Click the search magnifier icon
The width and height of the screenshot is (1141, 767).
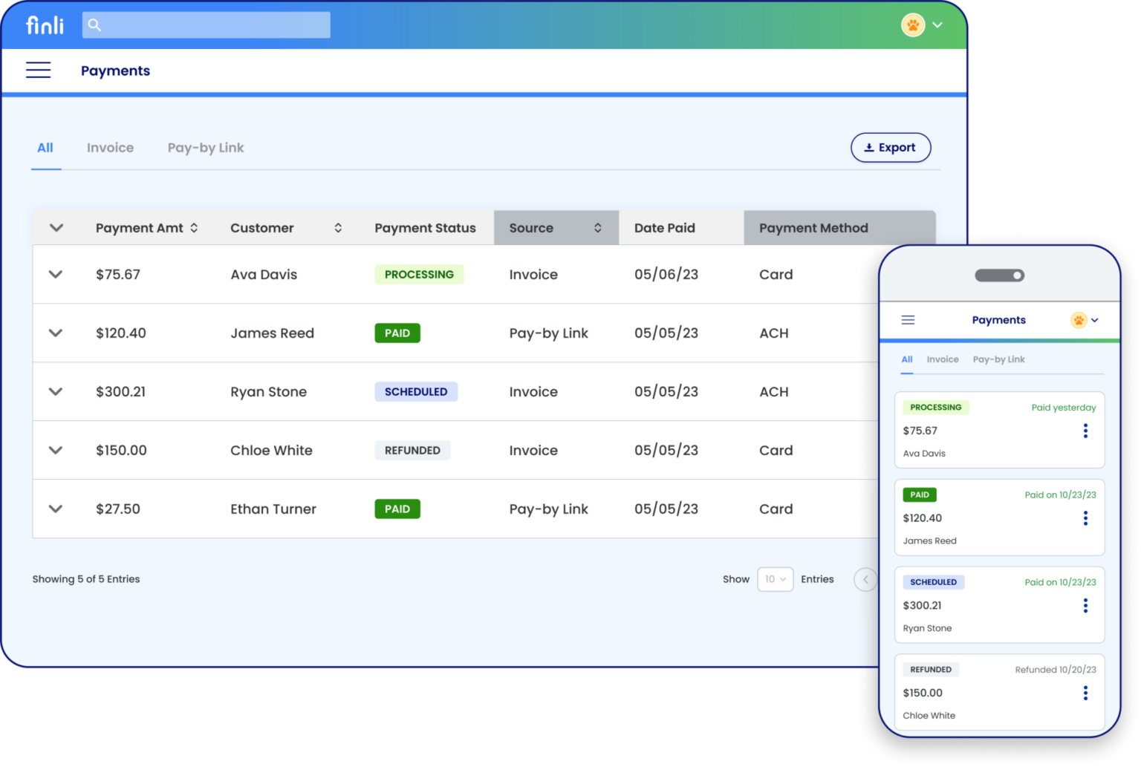(x=94, y=25)
